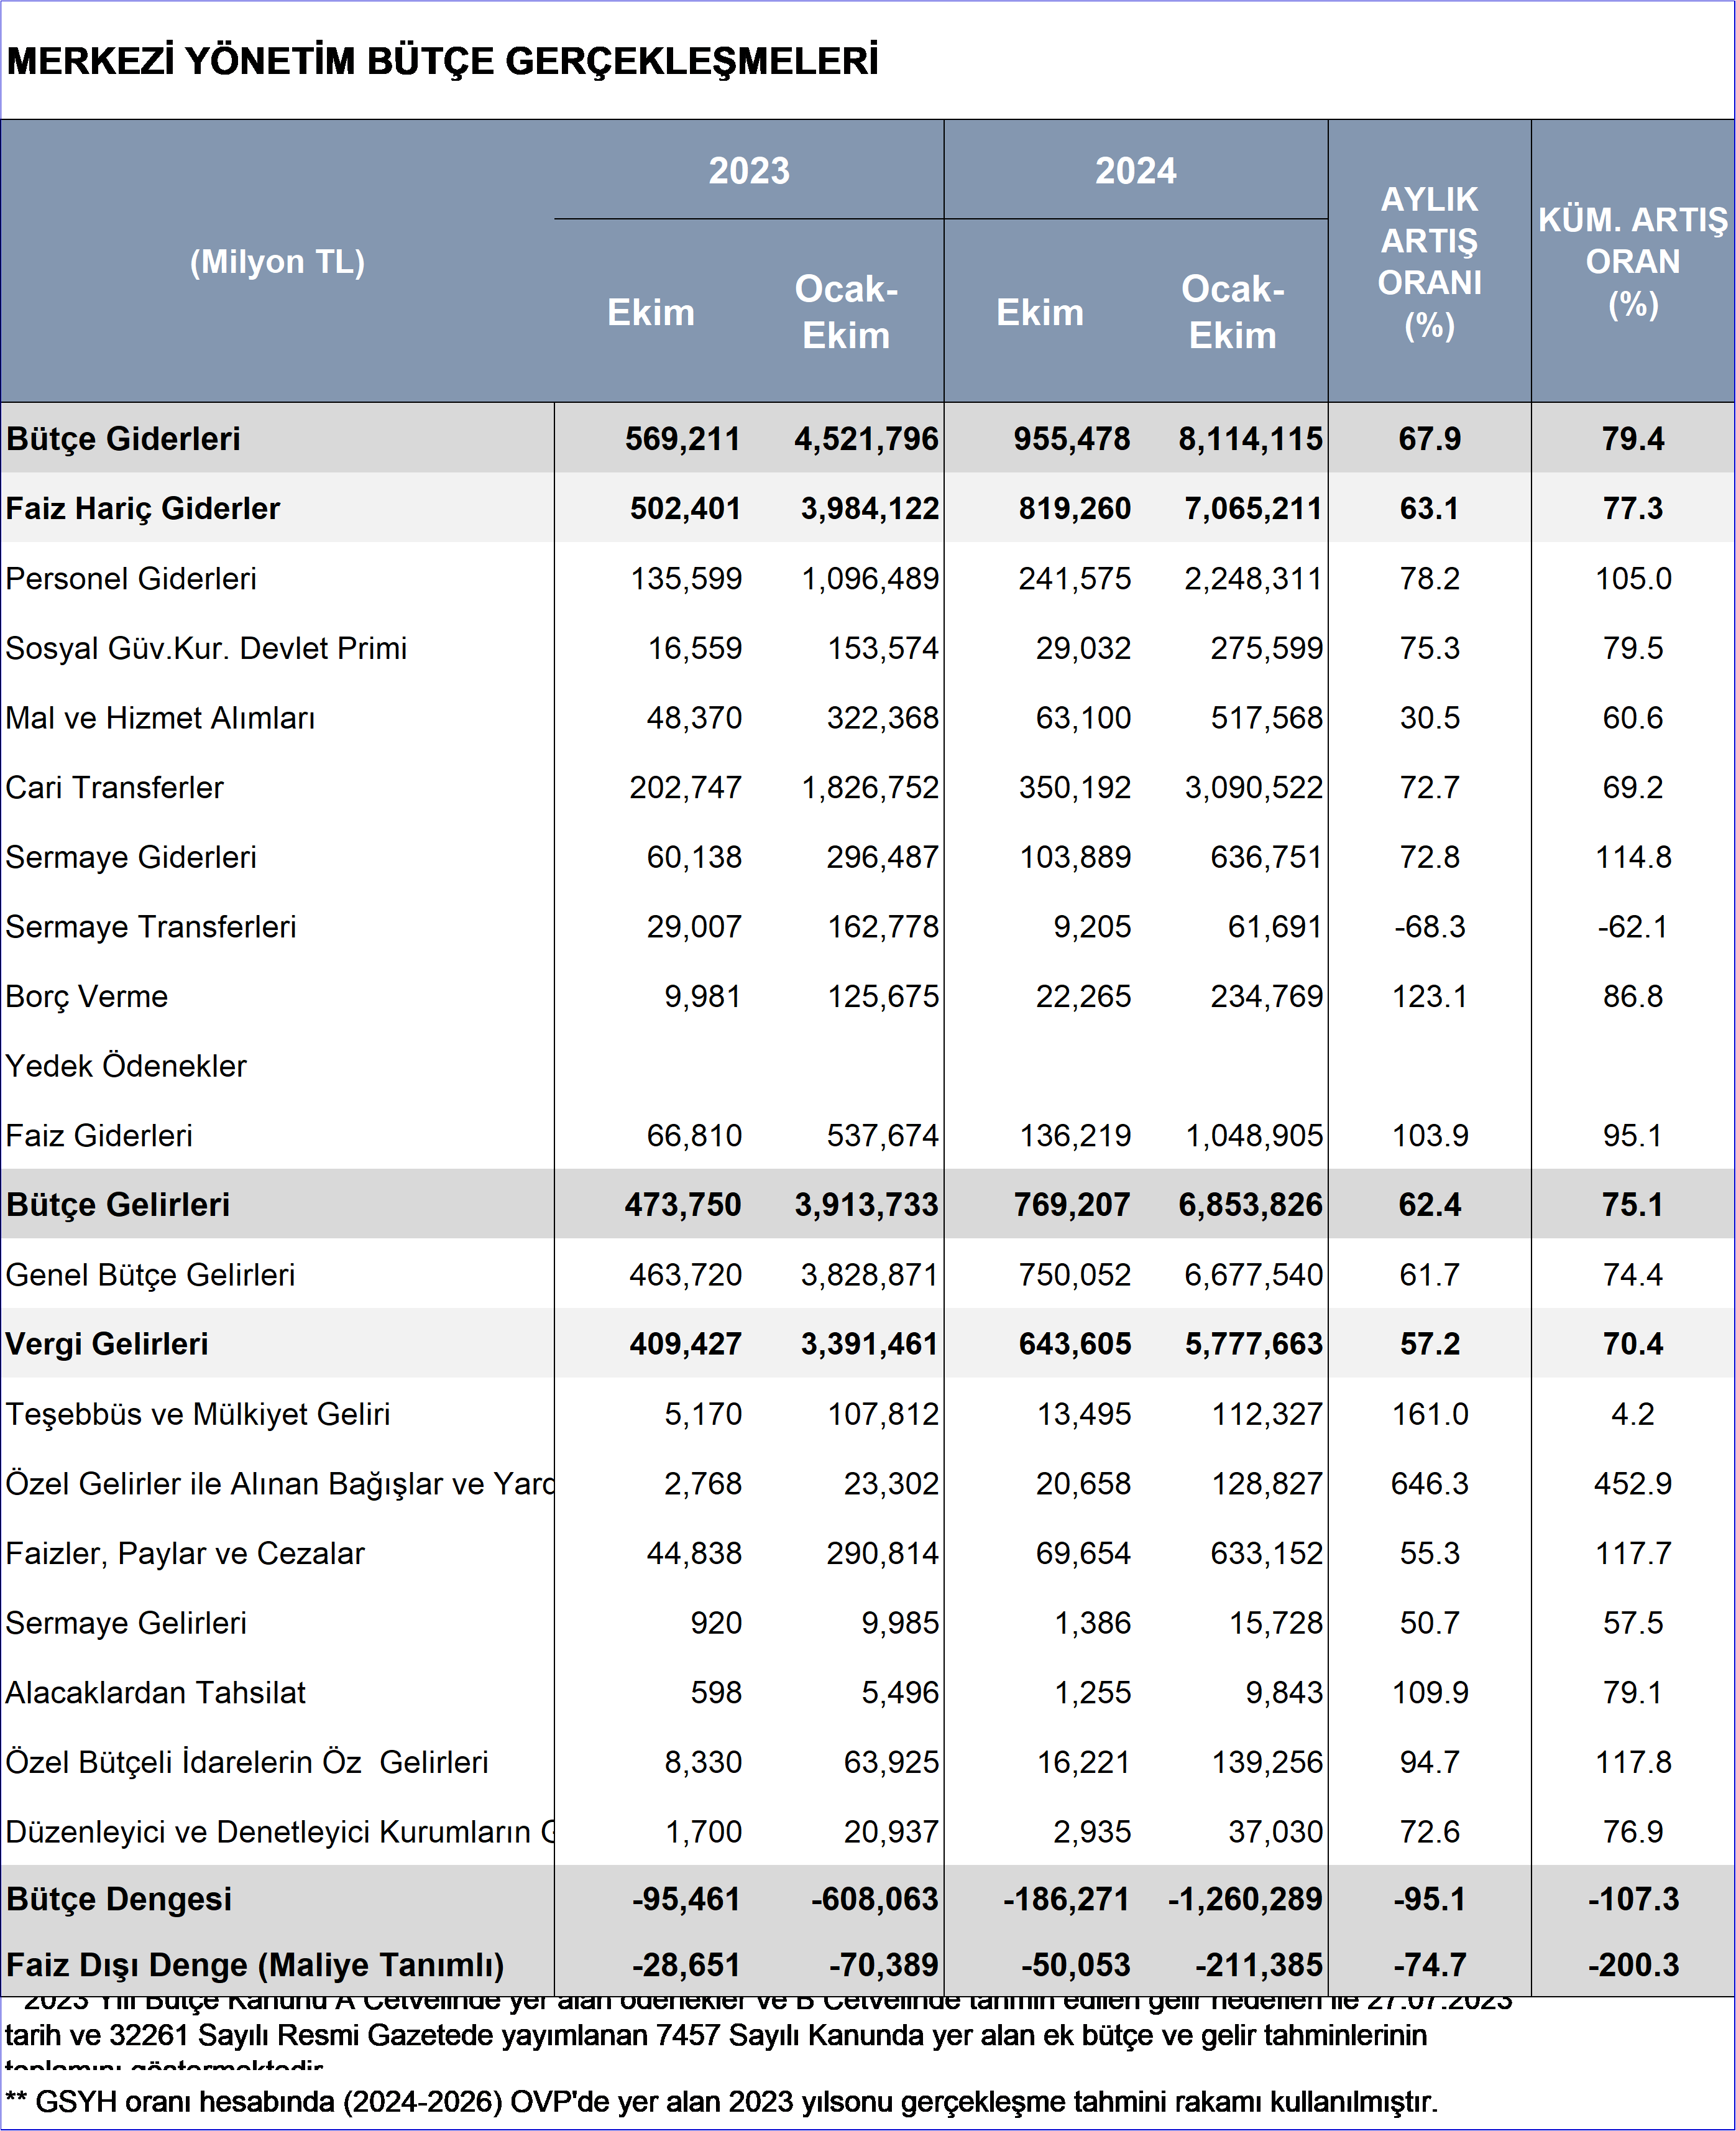The width and height of the screenshot is (1736, 2131).
Task: Select Sermaye Gelirleri value 15,728
Action: click(1275, 1622)
